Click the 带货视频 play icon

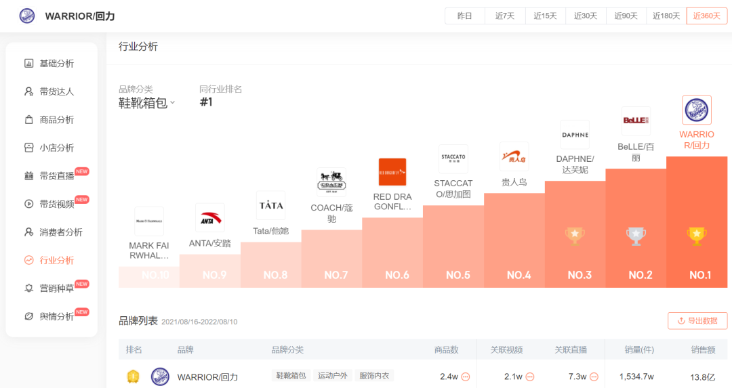point(29,204)
